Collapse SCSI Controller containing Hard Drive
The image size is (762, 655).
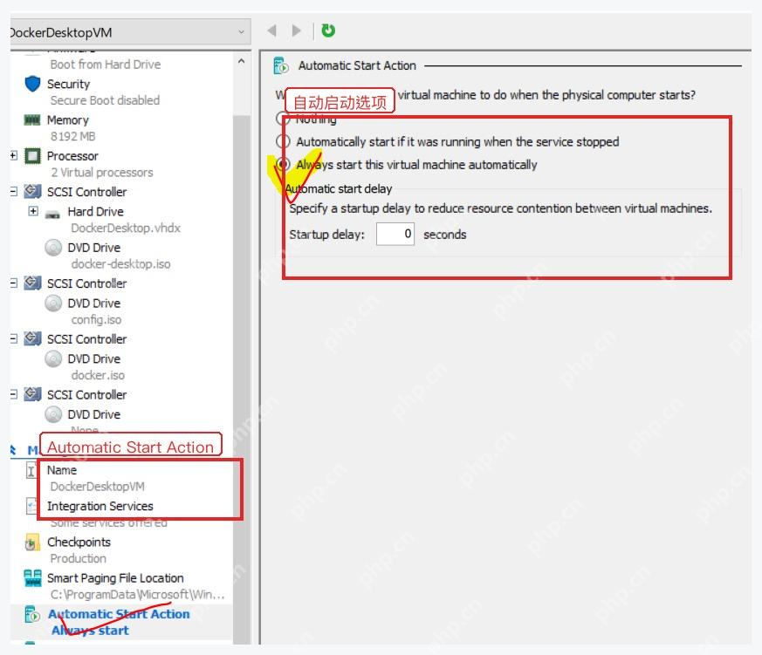pyautogui.click(x=13, y=192)
